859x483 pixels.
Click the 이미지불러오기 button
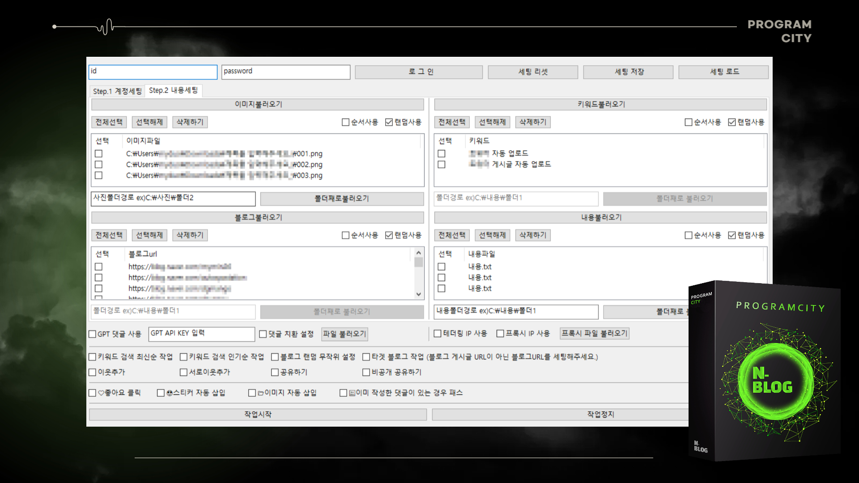[258, 104]
